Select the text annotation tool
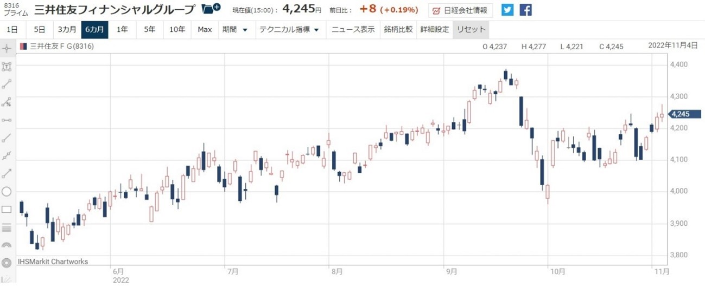 click(7, 67)
